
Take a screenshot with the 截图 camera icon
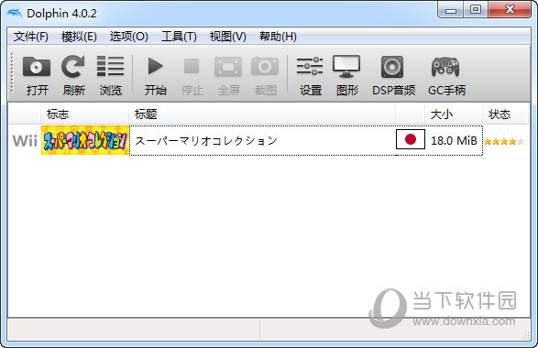point(265,75)
